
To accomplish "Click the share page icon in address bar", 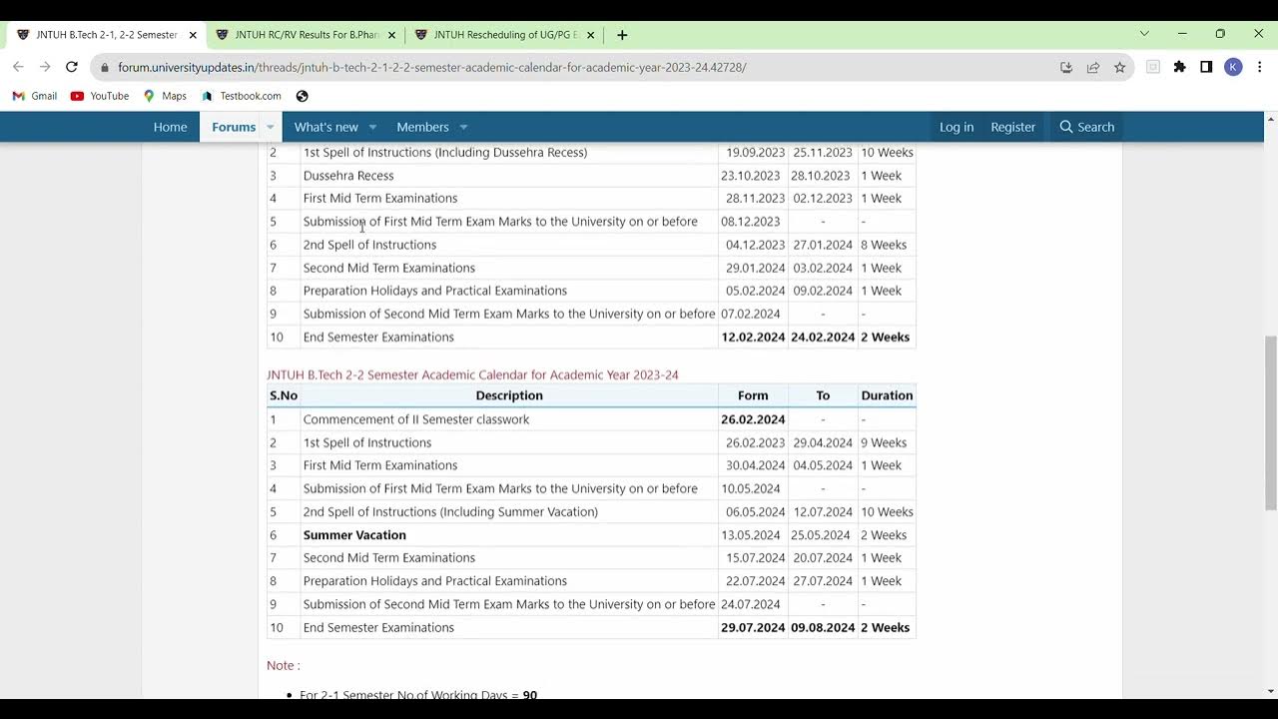I will click(x=1093, y=67).
